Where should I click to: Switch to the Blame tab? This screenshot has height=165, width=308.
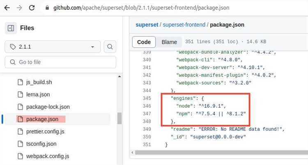point(169,42)
